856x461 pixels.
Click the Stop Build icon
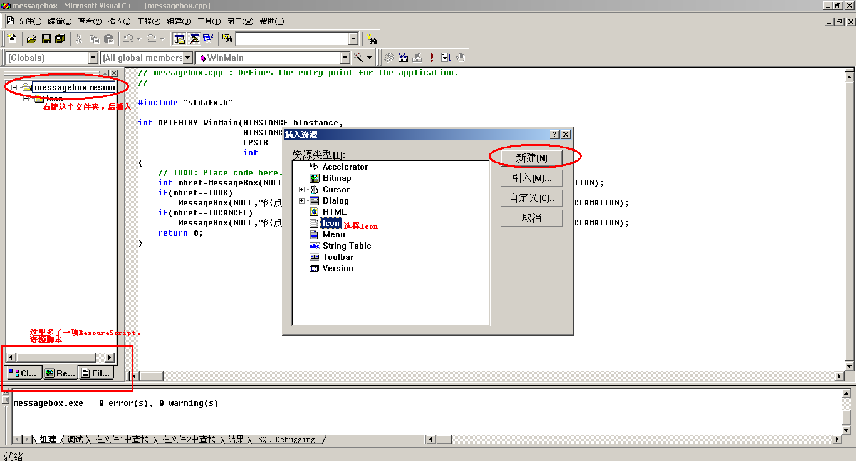(x=417, y=58)
